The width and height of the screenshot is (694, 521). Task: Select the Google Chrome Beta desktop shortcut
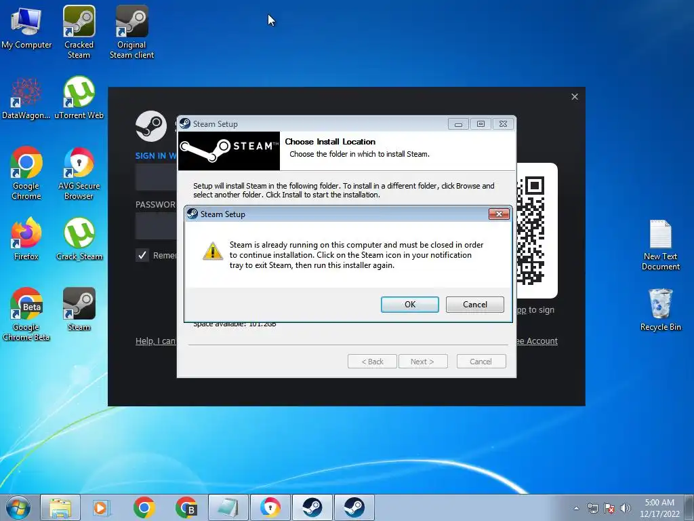26,314
